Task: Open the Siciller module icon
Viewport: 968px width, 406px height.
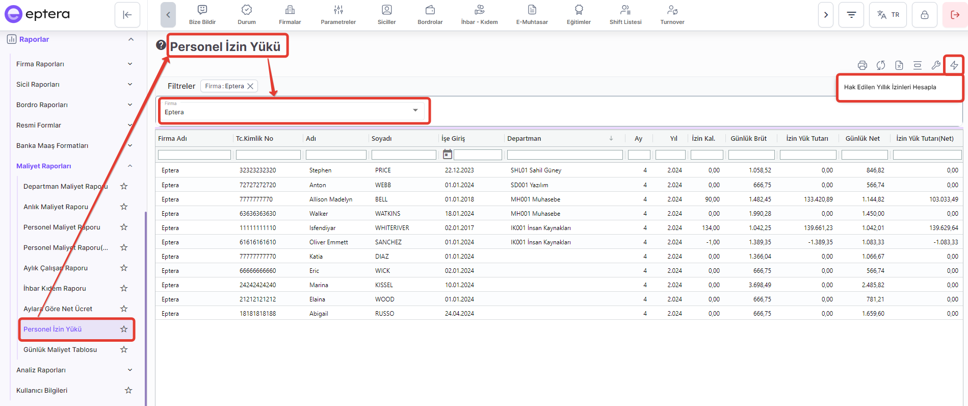Action: [x=386, y=14]
